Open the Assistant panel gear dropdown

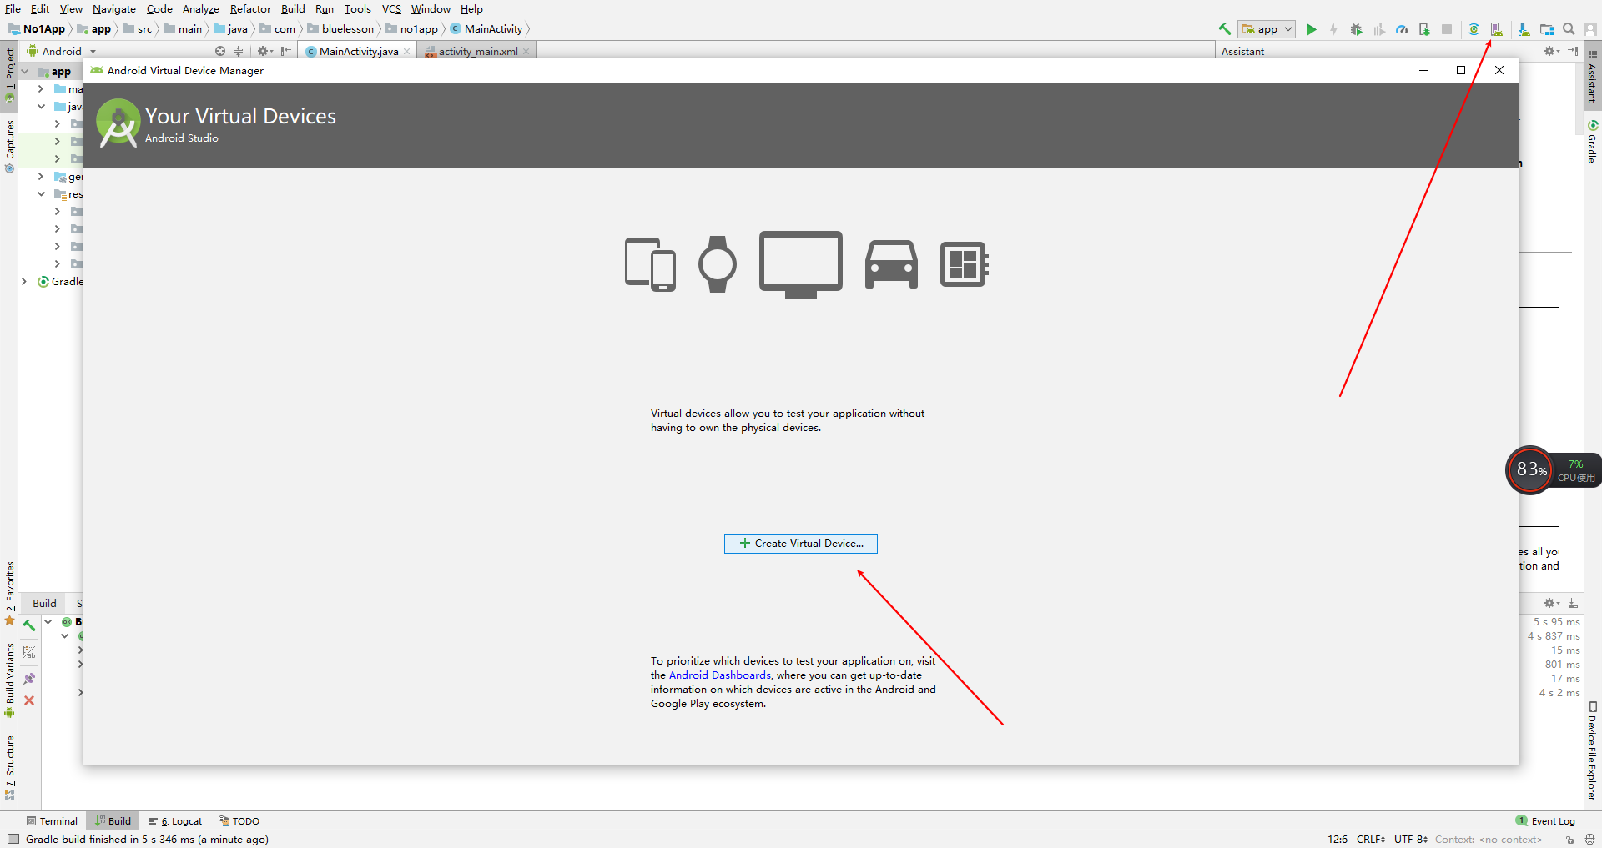(x=1552, y=51)
